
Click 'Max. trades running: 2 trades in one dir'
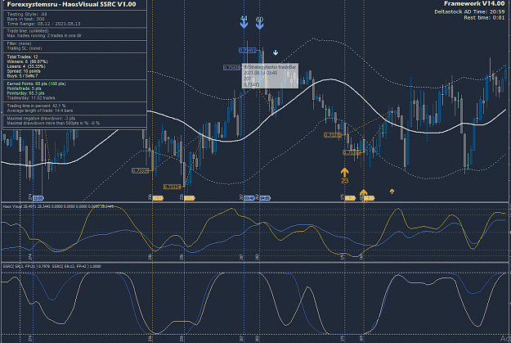[44, 35]
